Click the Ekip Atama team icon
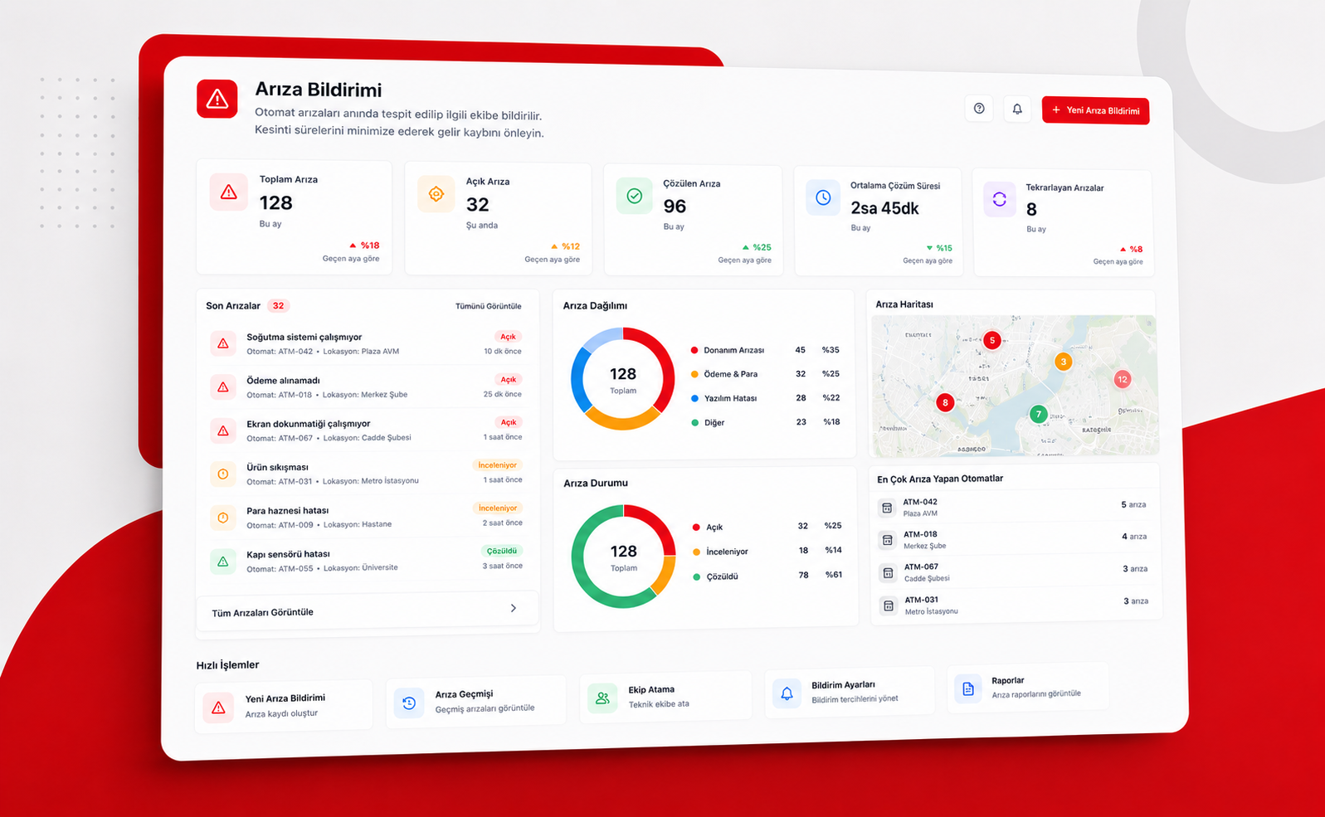The height and width of the screenshot is (817, 1325). pos(602,698)
